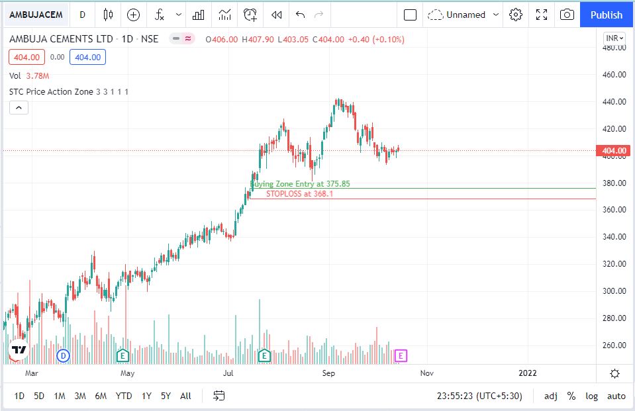This screenshot has height=411, width=635.
Task: Click the Create Alert clock icon
Action: [x=250, y=15]
